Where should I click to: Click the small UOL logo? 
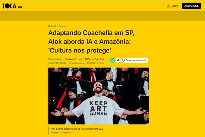click(20, 7)
